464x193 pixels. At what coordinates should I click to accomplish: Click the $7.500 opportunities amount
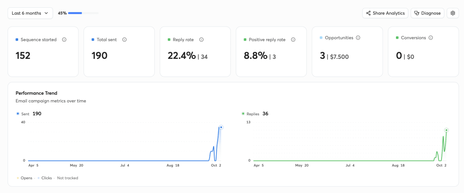[x=339, y=57]
